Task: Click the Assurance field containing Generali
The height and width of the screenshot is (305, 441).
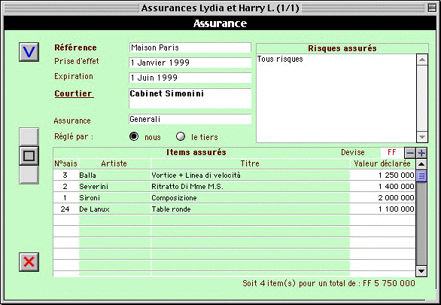Action: pyautogui.click(x=190, y=119)
